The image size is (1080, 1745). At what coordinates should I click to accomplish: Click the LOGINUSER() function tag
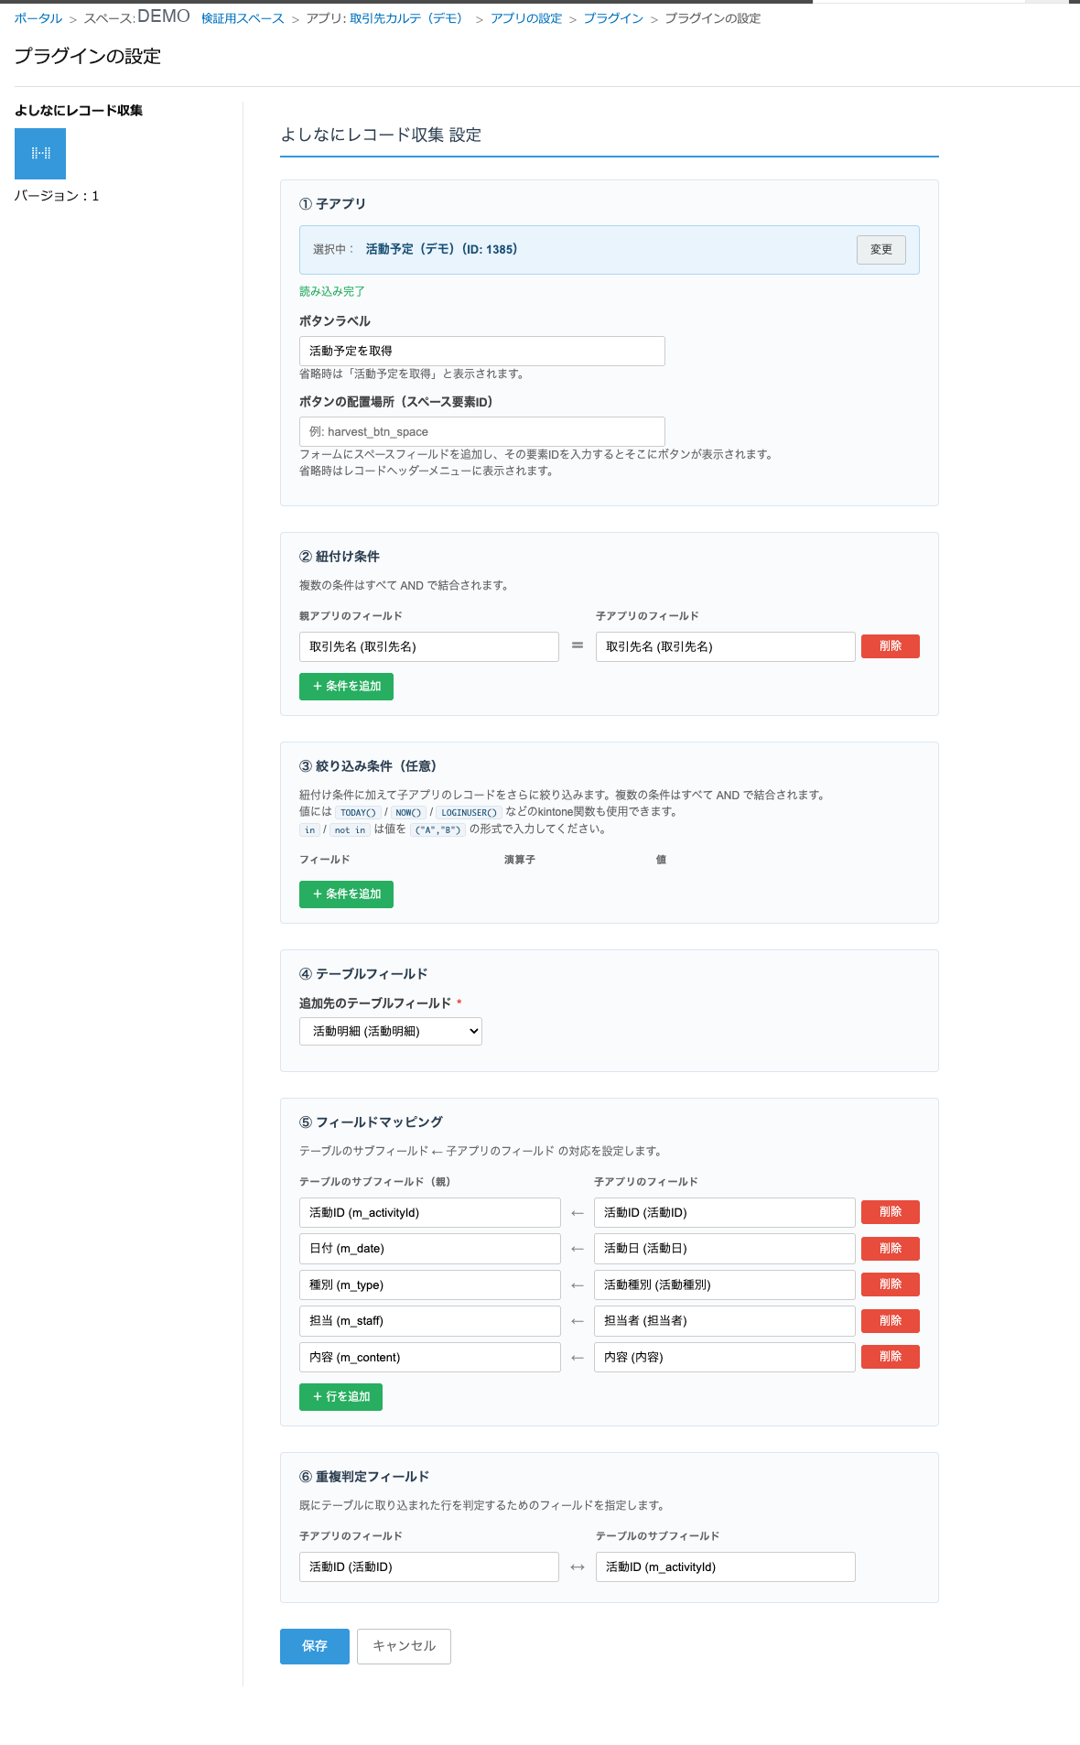(x=469, y=812)
